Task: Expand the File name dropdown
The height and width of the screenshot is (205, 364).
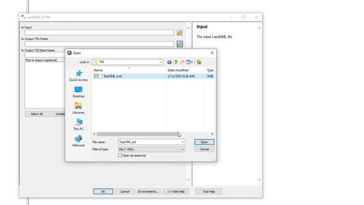Action: pyautogui.click(x=183, y=142)
